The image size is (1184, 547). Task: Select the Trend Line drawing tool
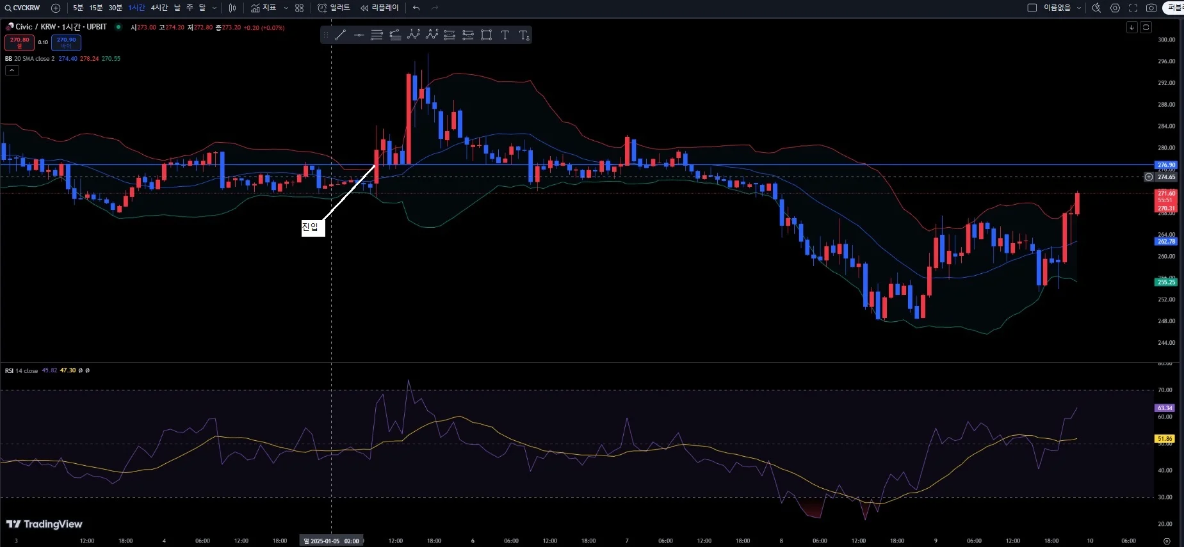tap(340, 35)
